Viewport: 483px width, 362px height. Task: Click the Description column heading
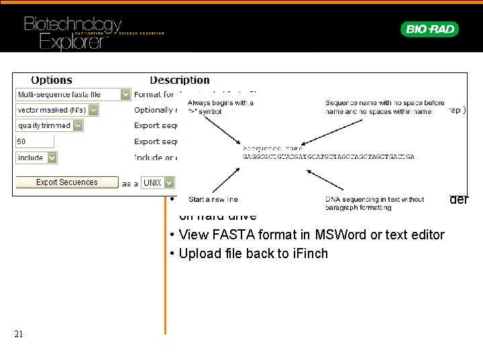coord(180,80)
